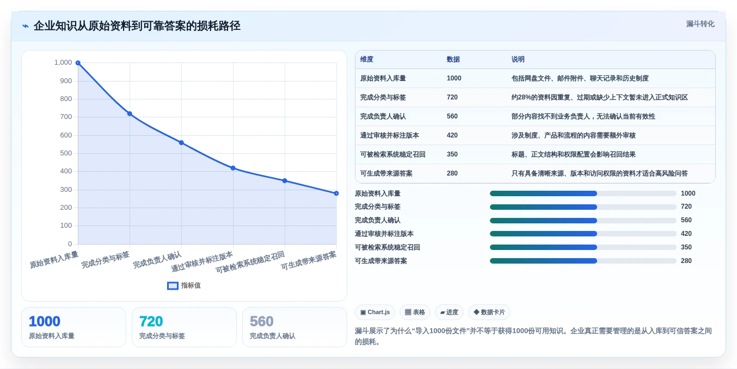Screen dimensions: 737x369
Task: Click description starting 包括网盘文件
Action: 580,78
